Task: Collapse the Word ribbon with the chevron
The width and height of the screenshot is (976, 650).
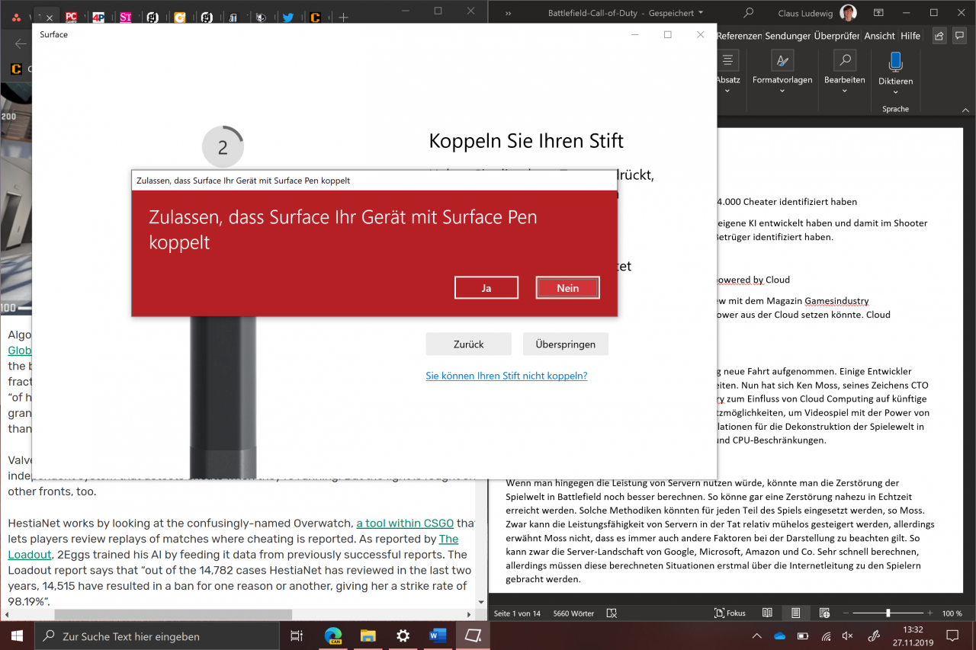Action: [964, 109]
